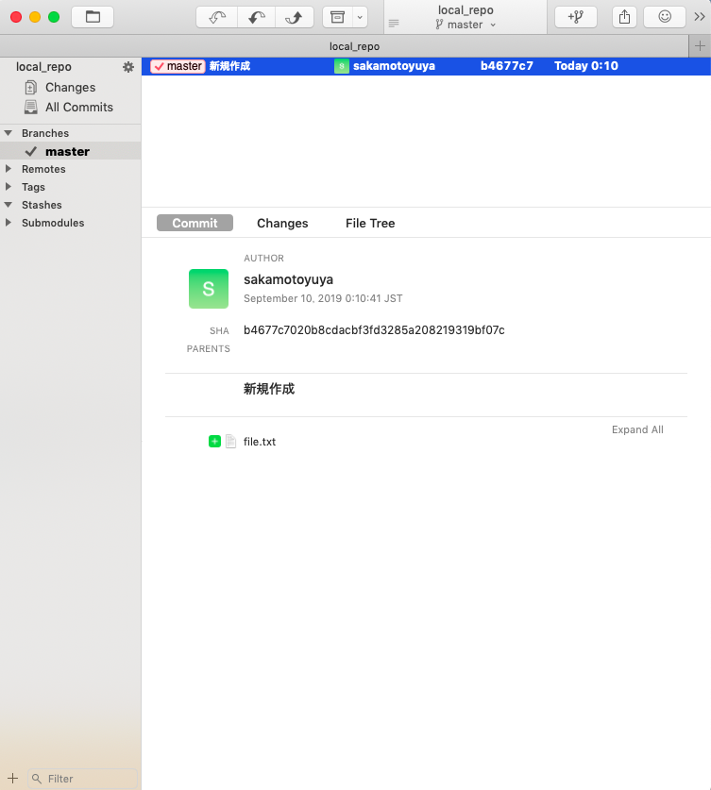The image size is (711, 790).
Task: Collapse the Branches section
Action: 8,133
